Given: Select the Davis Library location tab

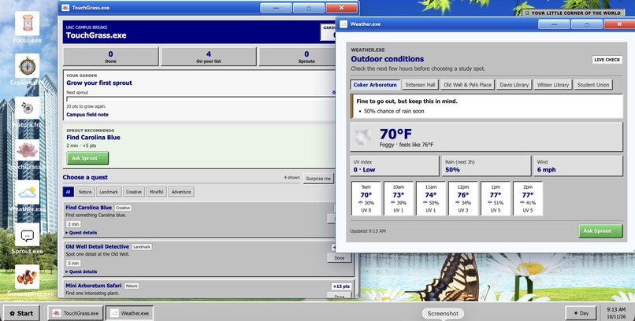Looking at the screenshot, I should pyautogui.click(x=514, y=85).
